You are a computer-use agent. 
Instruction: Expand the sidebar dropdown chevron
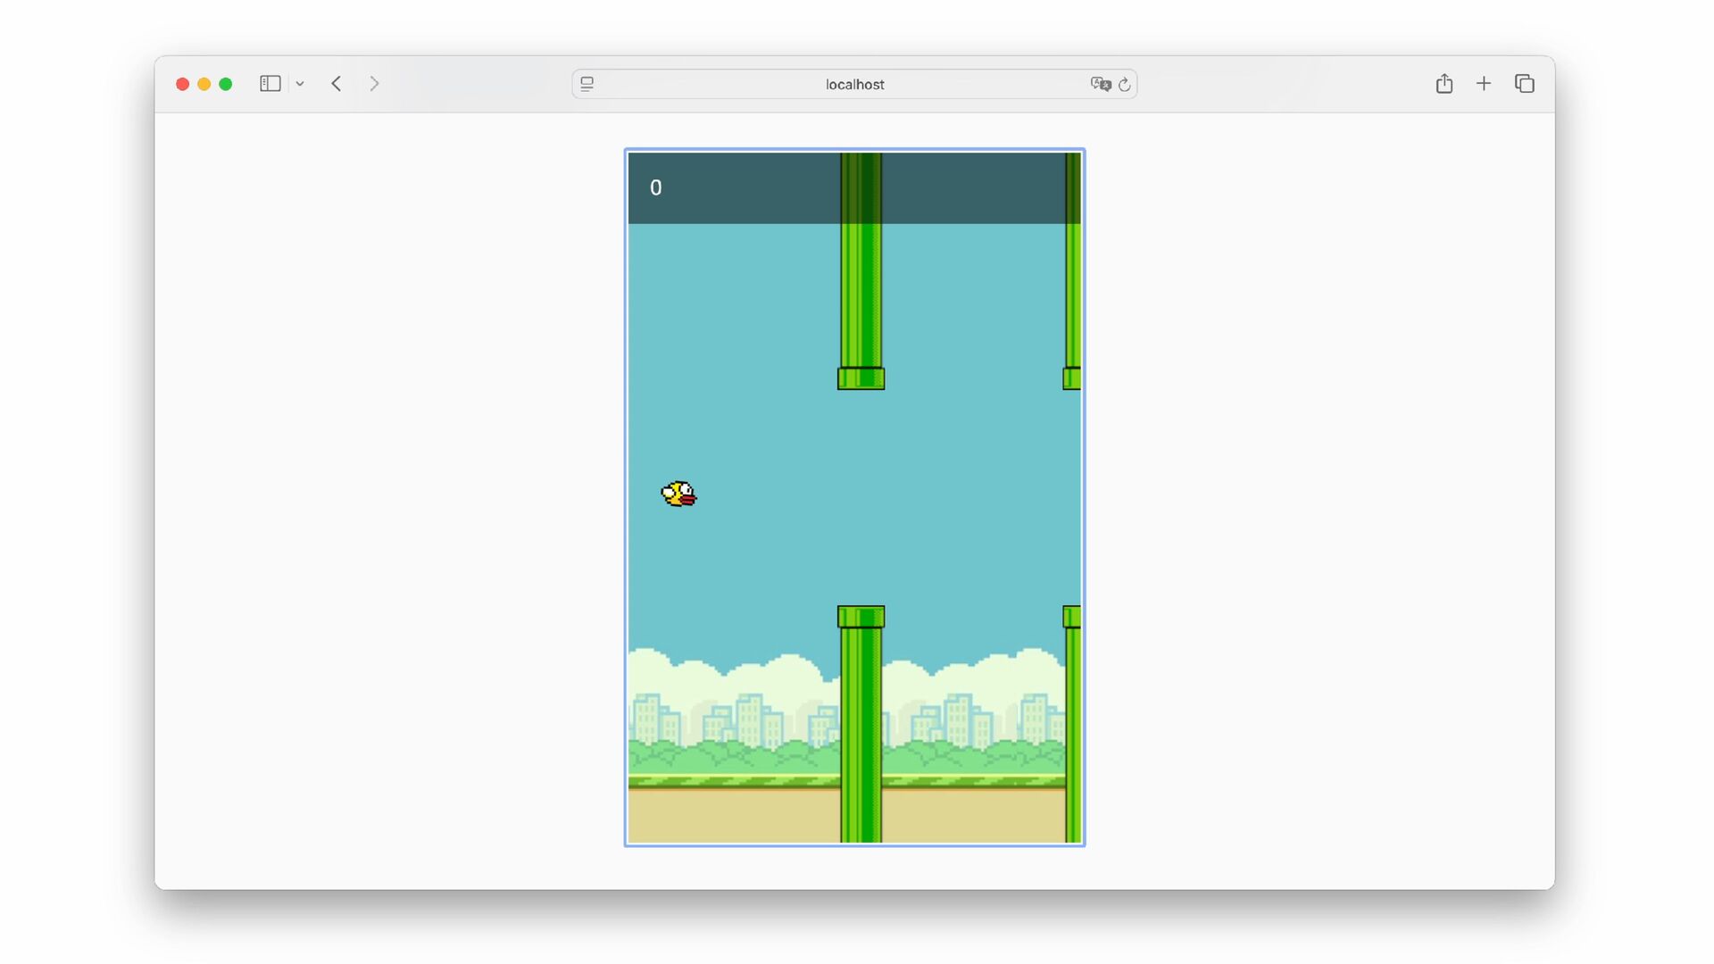click(x=300, y=84)
